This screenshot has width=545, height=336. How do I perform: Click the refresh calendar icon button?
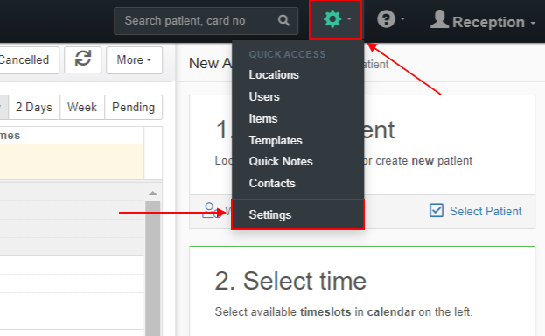(83, 59)
